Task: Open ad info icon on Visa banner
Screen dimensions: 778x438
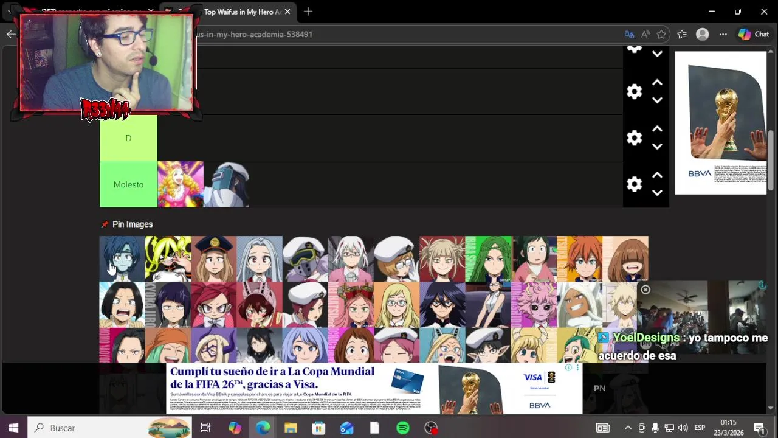Action: [568, 367]
